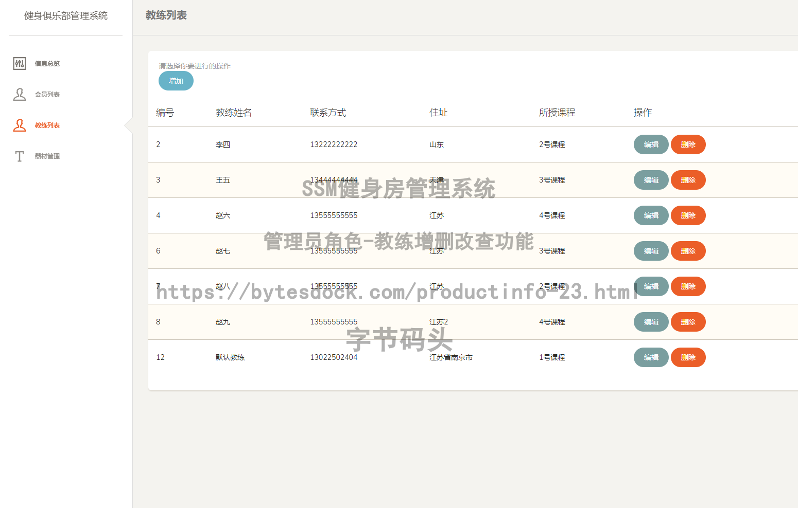Select the name cell 李四
Screen dimensions: 798x508
point(223,145)
